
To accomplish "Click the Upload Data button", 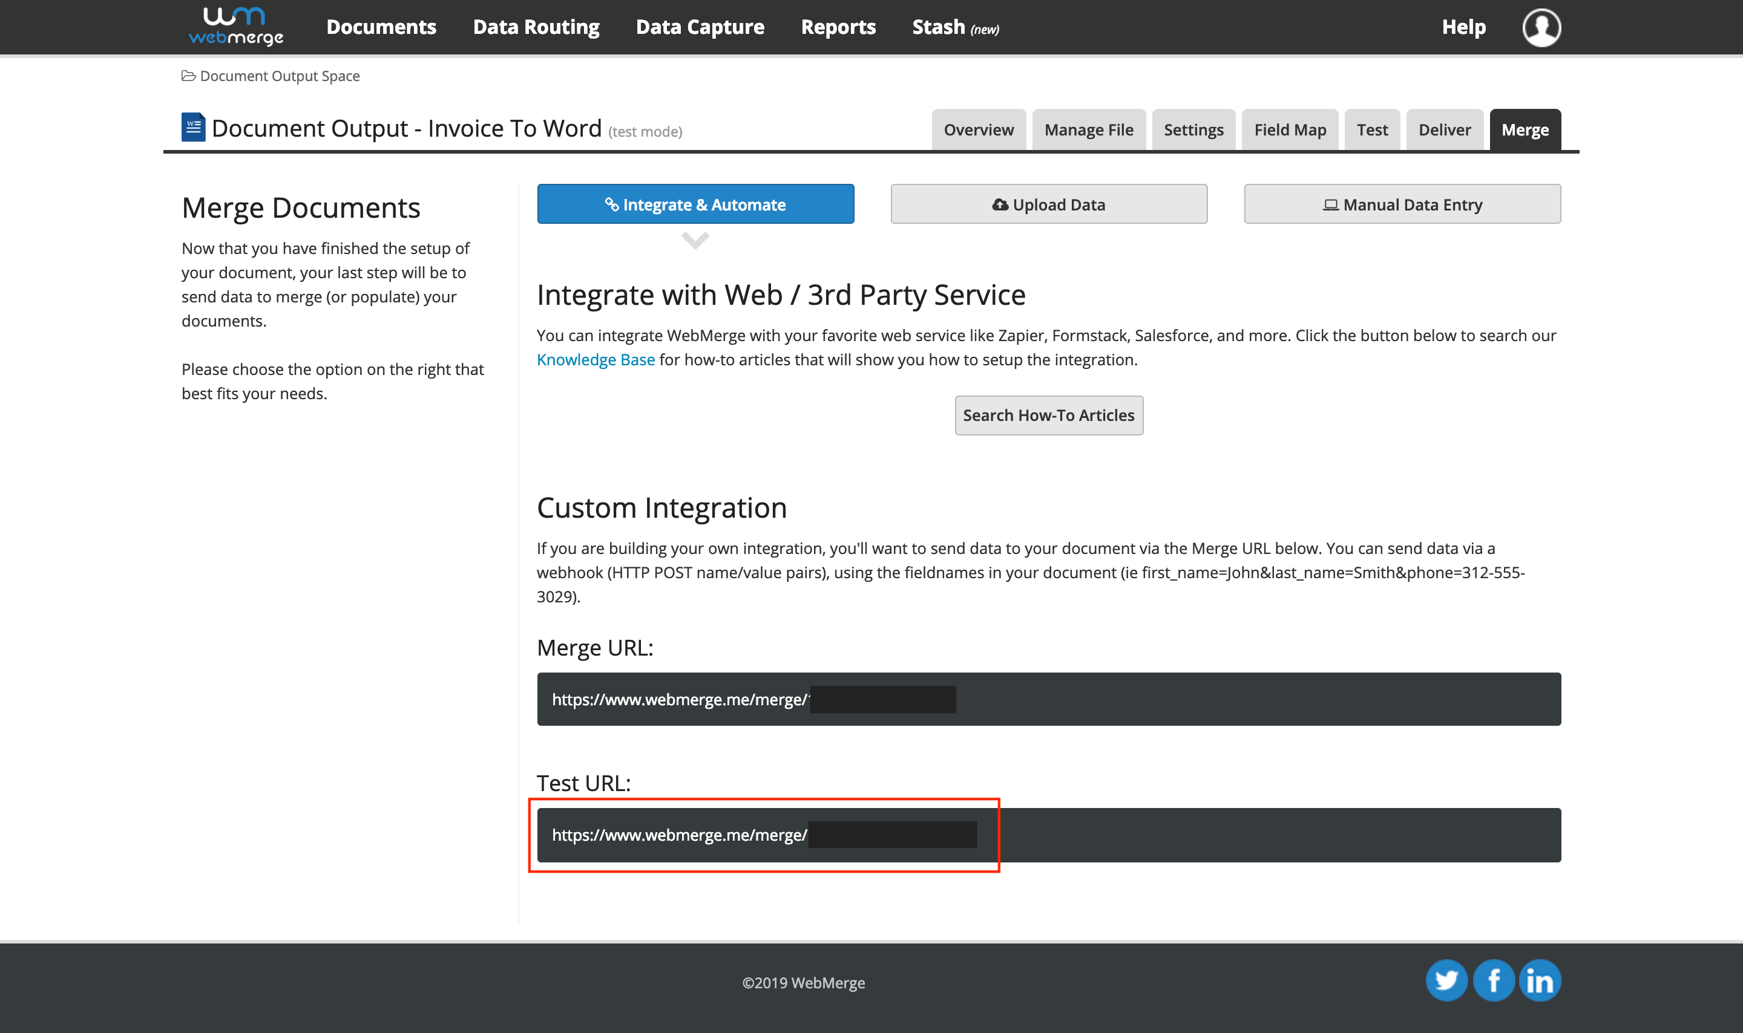I will point(1049,204).
